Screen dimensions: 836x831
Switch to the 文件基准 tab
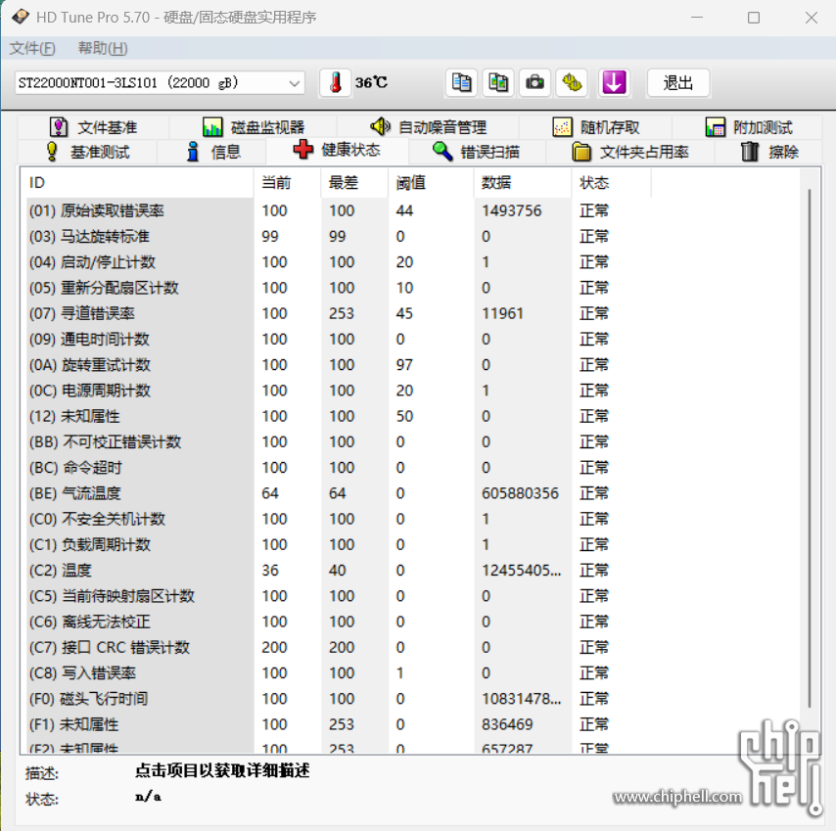coord(93,127)
